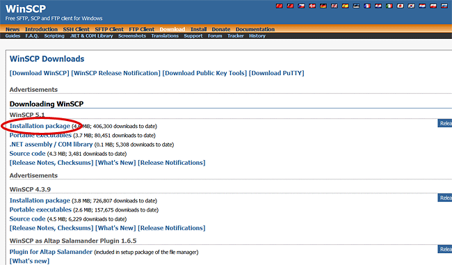Go to the SSH Client page

[76, 29]
